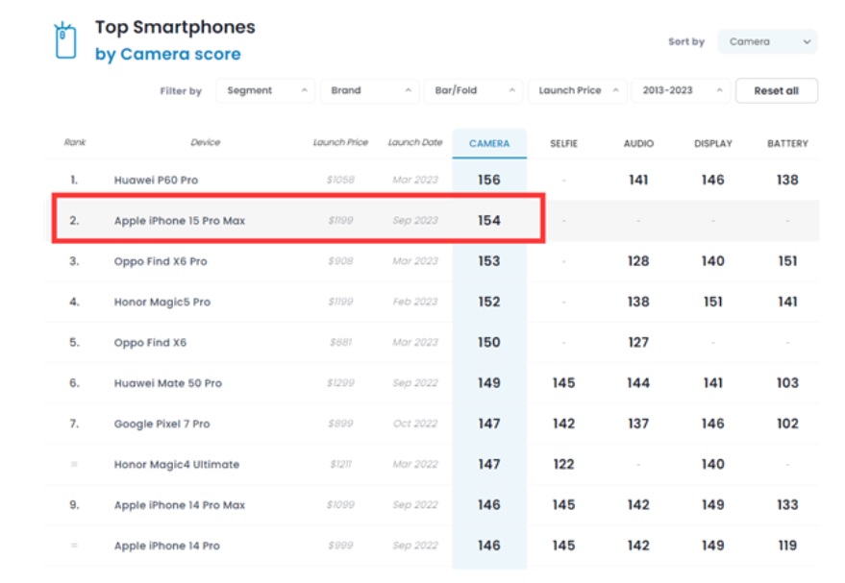Switch to the BATTERY column tab
Screen dimensions: 845x583
click(x=787, y=144)
